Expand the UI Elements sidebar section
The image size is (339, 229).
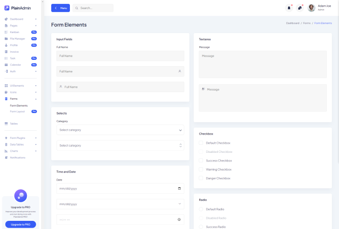pyautogui.click(x=20, y=86)
